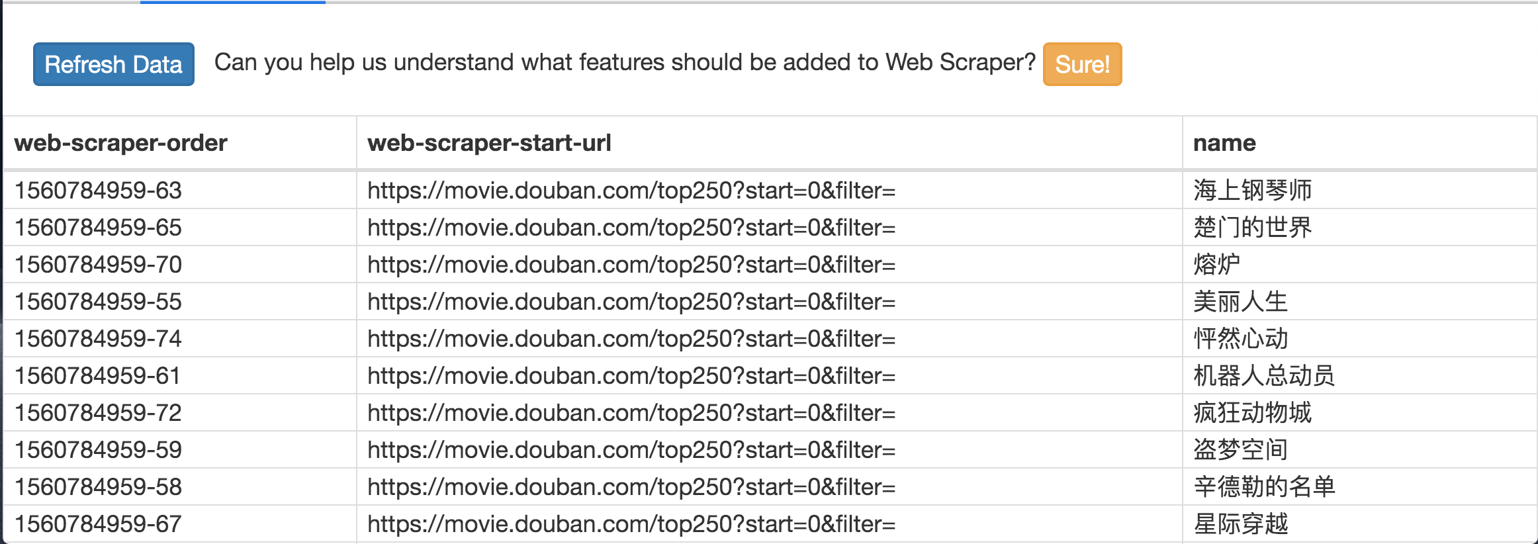Click the name column header
This screenshot has height=544, width=1538.
pos(1224,143)
